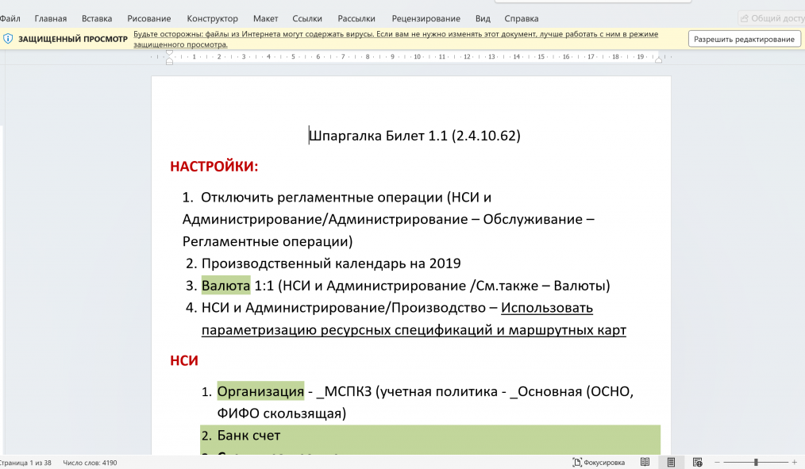805x469 pixels.
Task: Click the zoom in plus icon
Action: [794, 462]
